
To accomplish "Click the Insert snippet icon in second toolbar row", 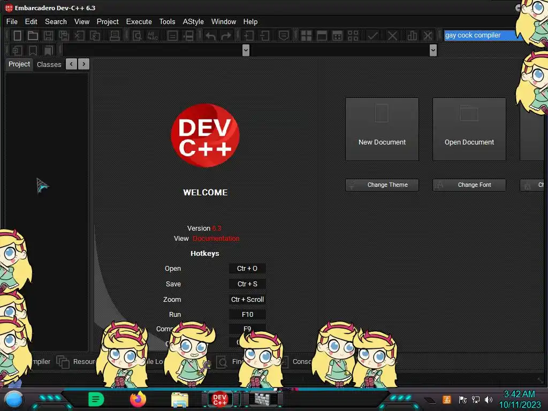I will point(17,51).
